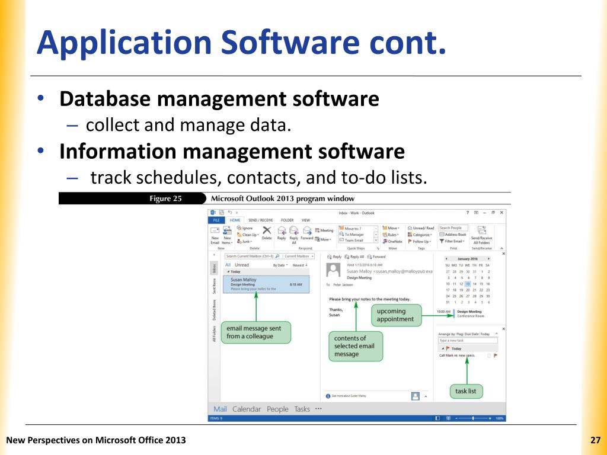The image size is (607, 455).
Task: Click the sender contact photo placeholder
Action: click(333, 270)
